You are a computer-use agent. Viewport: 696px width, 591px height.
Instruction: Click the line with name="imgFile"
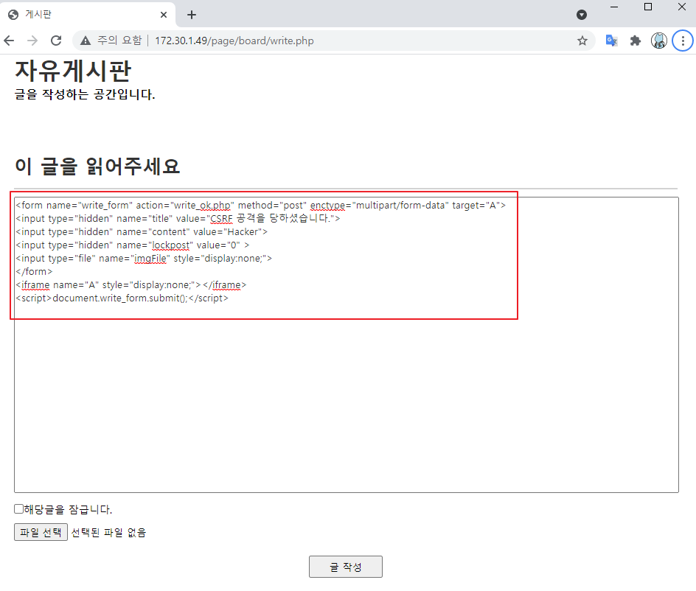(x=144, y=258)
